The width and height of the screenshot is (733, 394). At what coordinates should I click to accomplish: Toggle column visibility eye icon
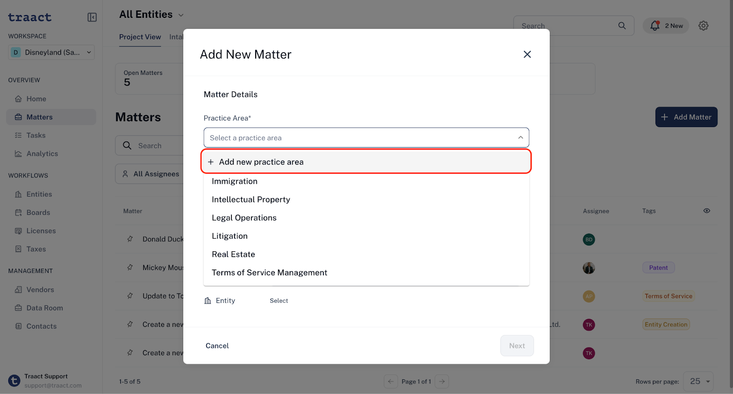point(707,211)
